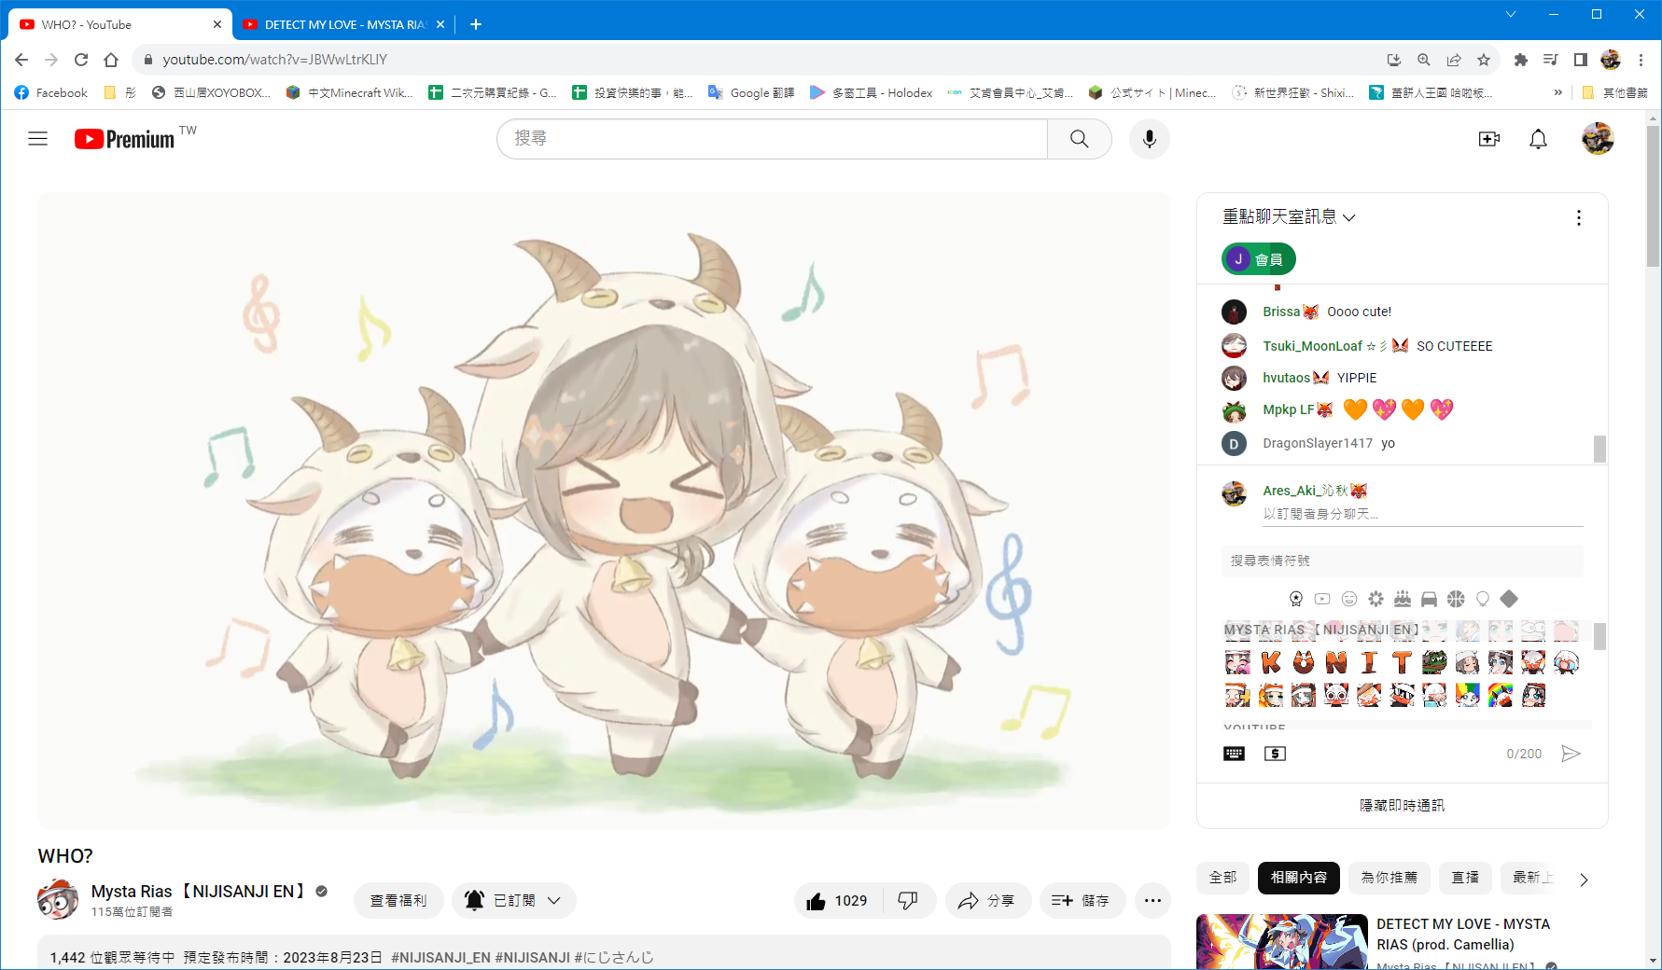Switch to WHO? - YouTube browser tab

(119, 24)
